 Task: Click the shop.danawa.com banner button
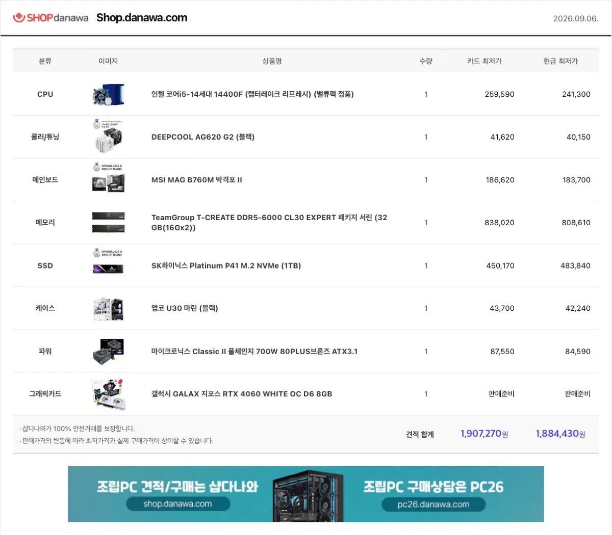point(178,504)
